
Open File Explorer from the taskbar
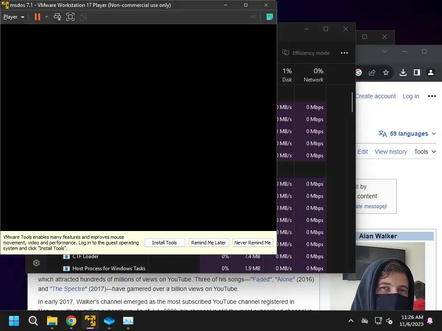pyautogui.click(x=52, y=321)
